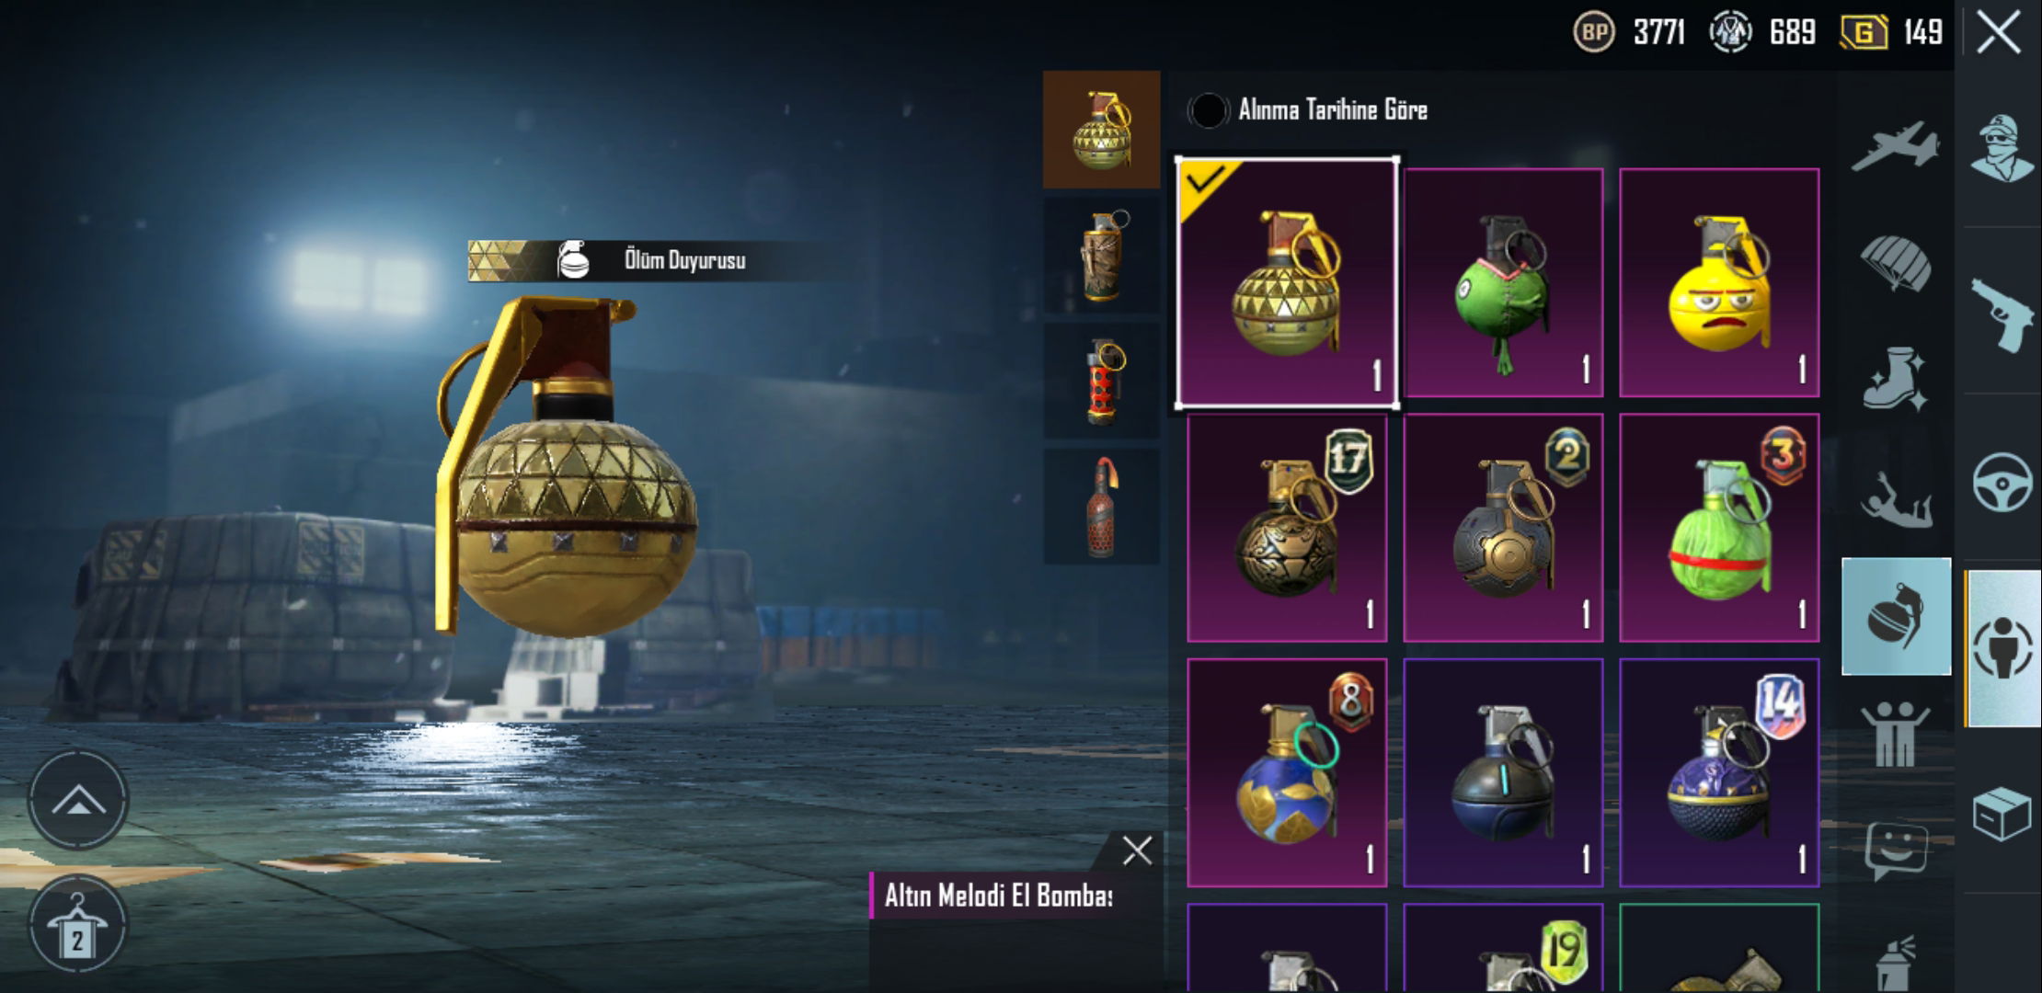Viewport: 2042px width, 993px height.
Task: Switch to the molotov cocktail skin slot
Action: (x=1101, y=506)
